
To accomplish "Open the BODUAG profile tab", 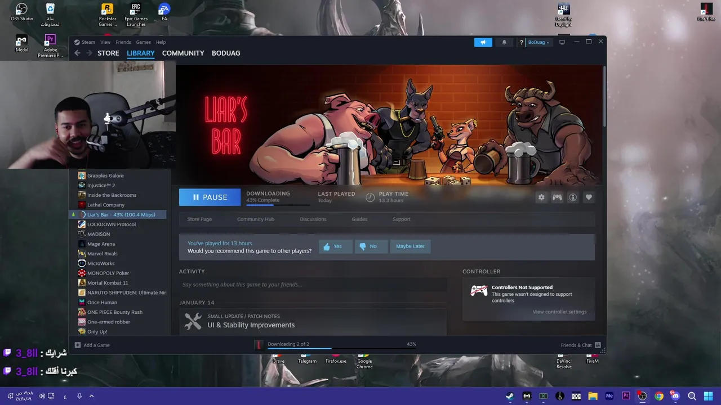I will coord(226,53).
